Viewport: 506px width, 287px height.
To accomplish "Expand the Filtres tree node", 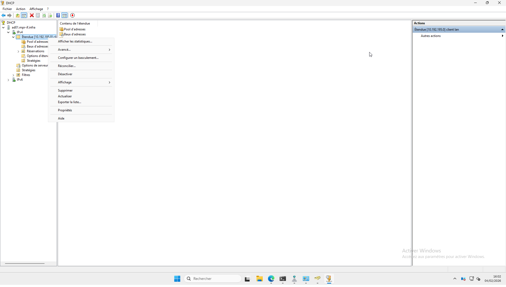I will [x=13, y=75].
